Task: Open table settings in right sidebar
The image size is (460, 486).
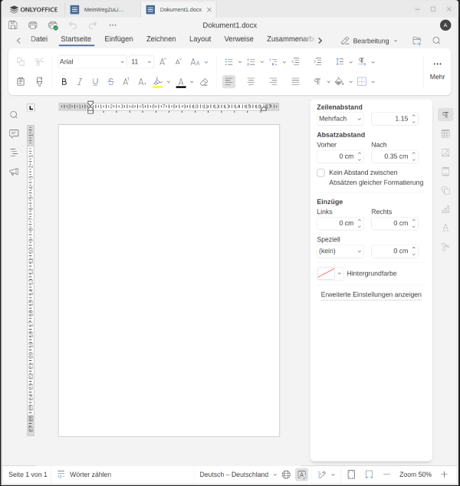Action: click(x=445, y=134)
